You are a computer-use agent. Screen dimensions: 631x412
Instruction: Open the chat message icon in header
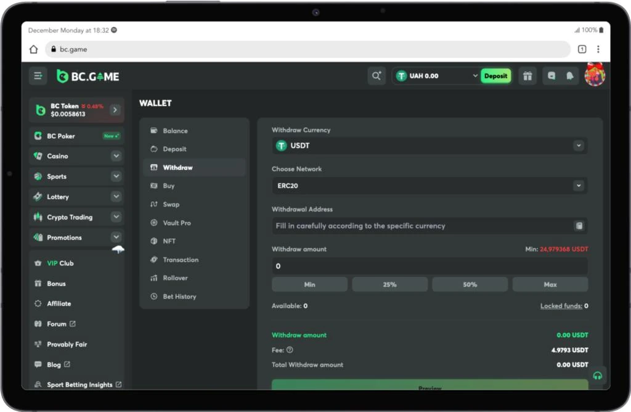point(552,76)
